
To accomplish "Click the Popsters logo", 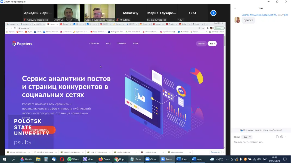I will point(22,44).
